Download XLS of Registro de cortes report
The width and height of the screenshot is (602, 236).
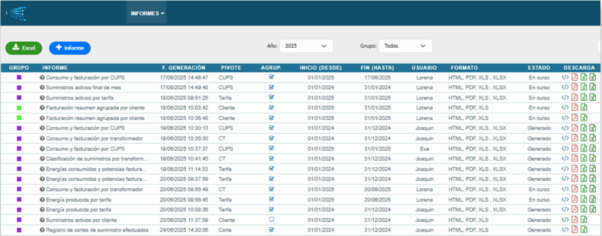click(584, 230)
